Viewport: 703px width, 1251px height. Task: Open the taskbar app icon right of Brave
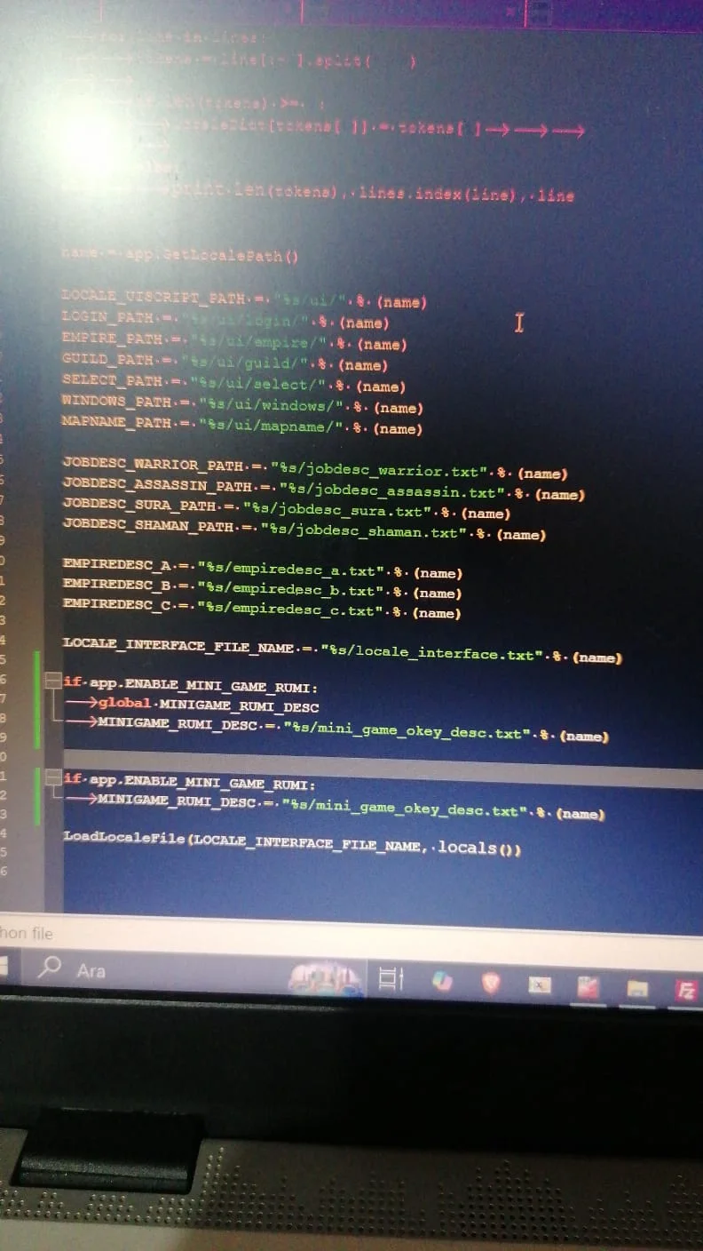(x=539, y=985)
